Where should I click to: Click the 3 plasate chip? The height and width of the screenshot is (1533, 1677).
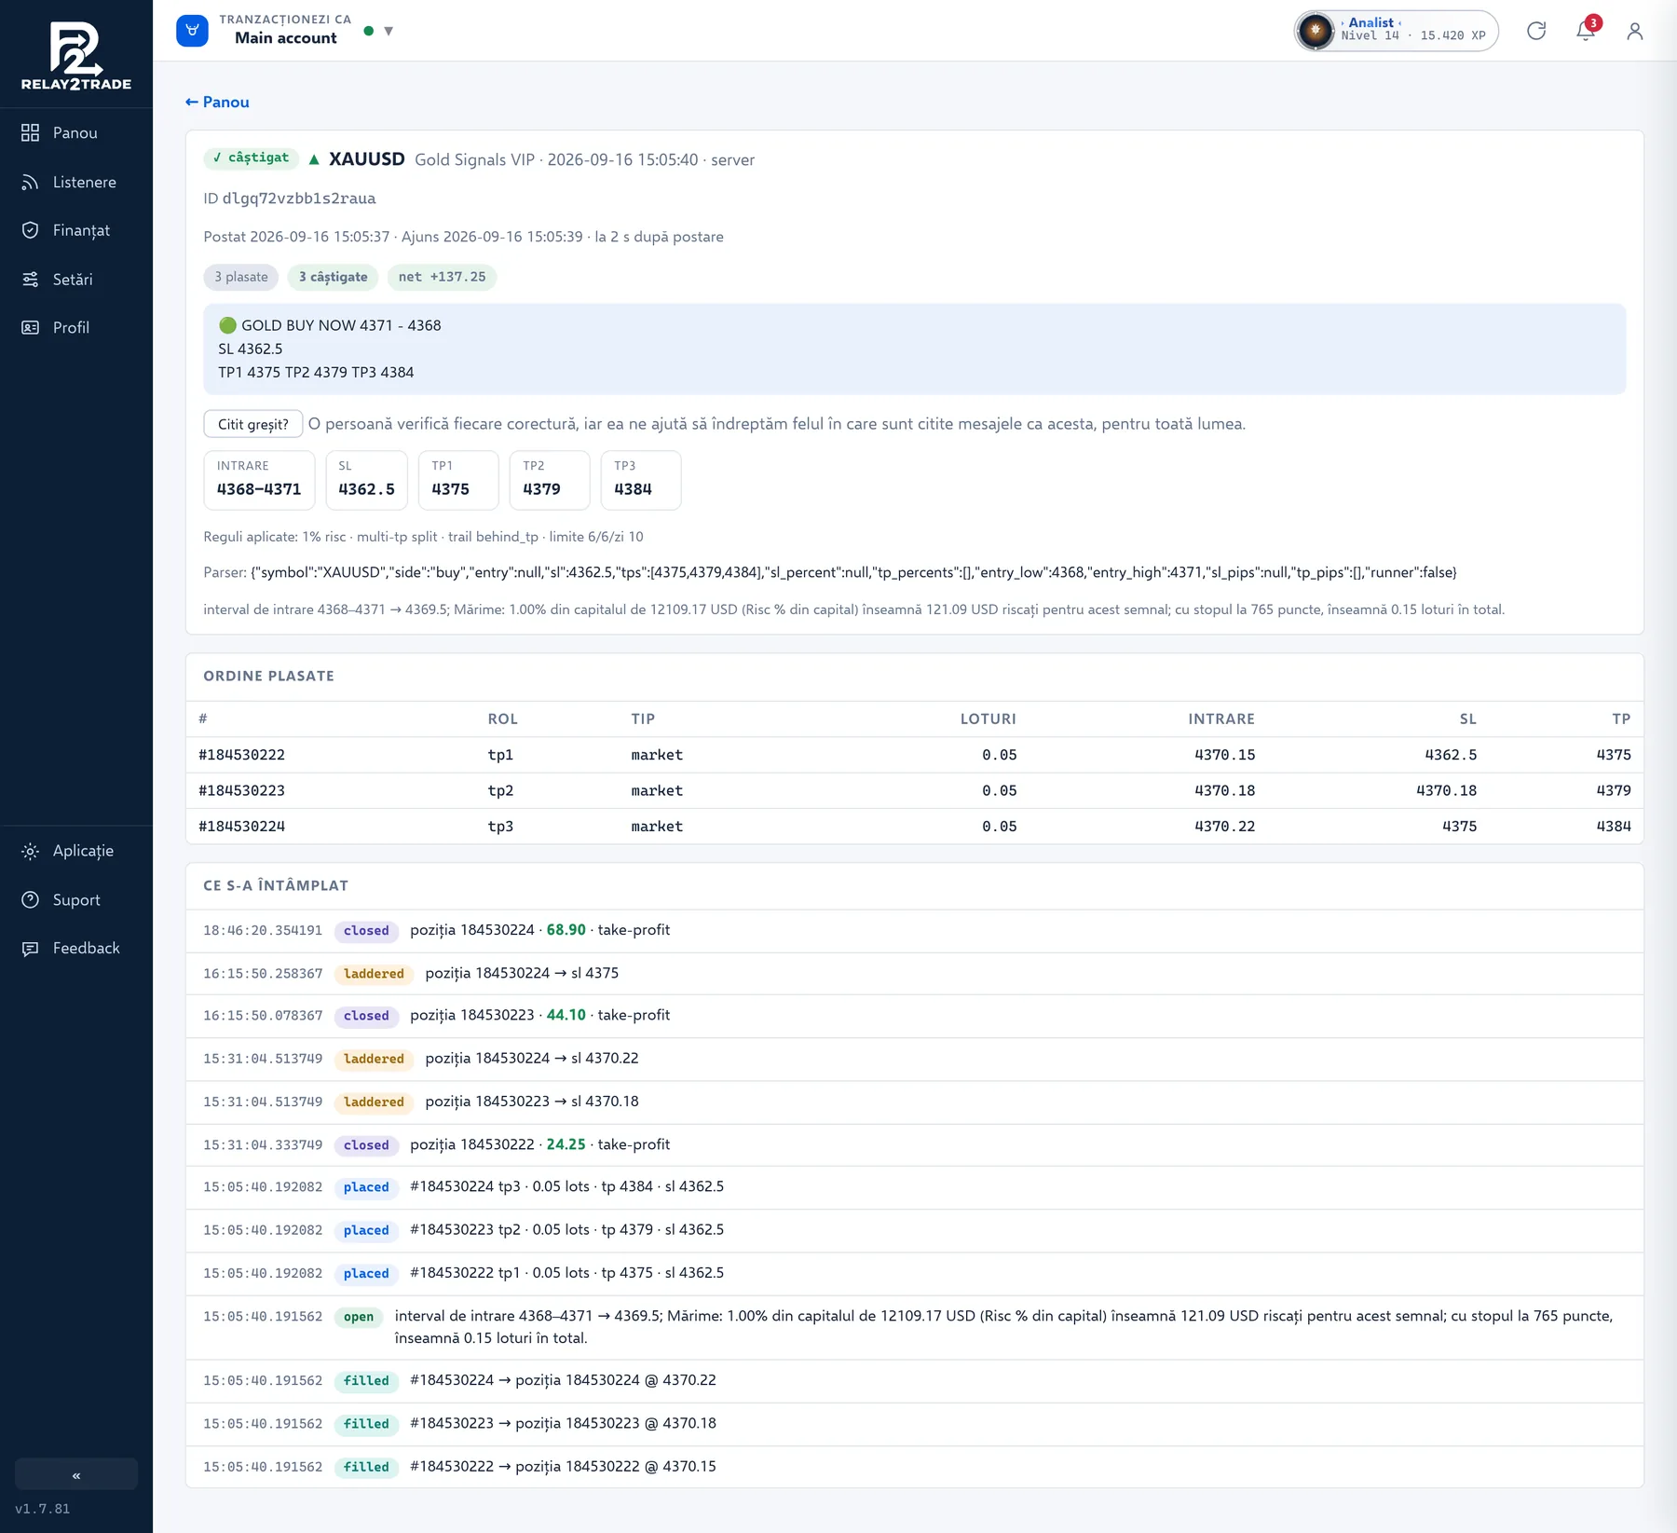241,277
